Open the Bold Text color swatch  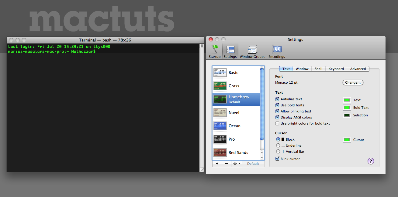tap(347, 108)
